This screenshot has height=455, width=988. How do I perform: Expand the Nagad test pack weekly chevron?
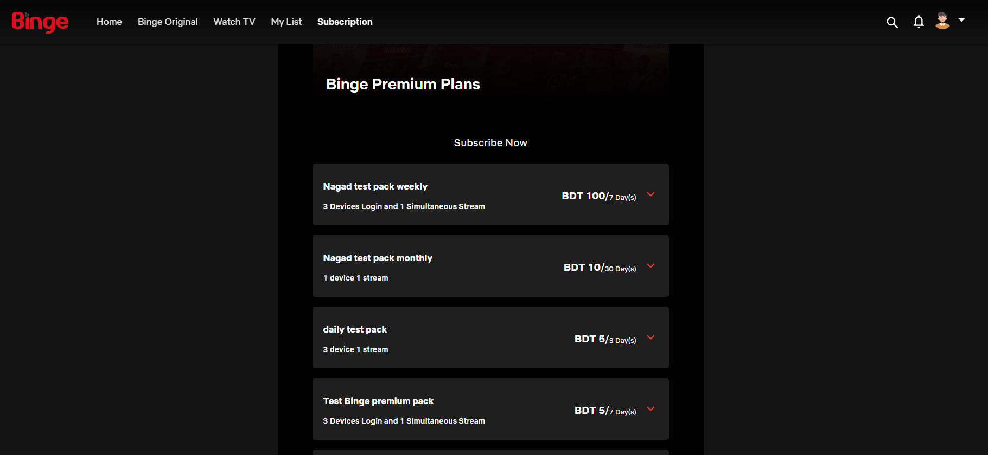(651, 194)
